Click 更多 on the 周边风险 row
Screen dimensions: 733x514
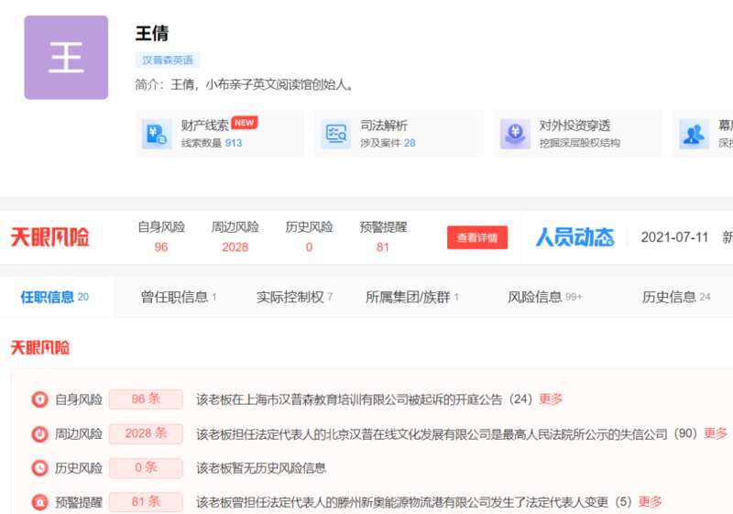[x=716, y=433]
